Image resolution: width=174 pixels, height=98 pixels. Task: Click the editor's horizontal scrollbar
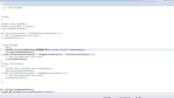pyautogui.click(x=87, y=94)
